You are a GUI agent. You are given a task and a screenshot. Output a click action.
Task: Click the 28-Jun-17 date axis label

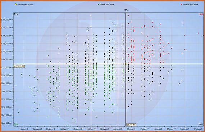tap(184, 129)
